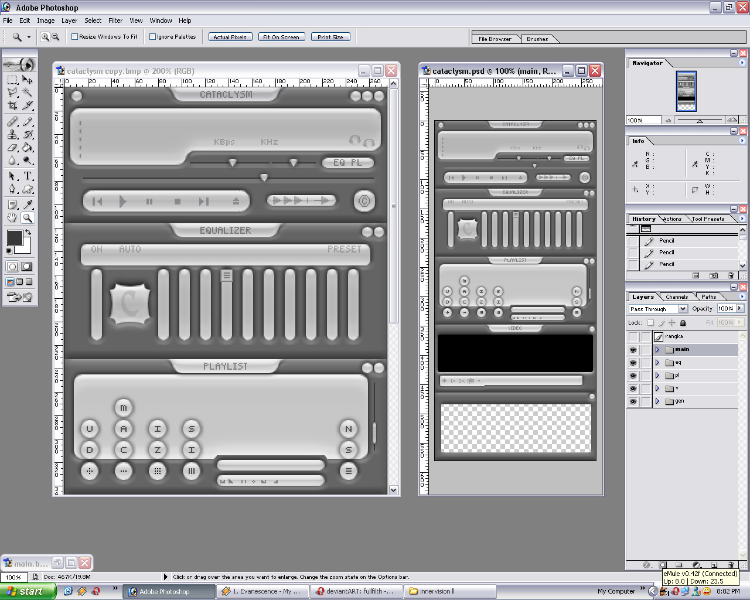Select the Notes tool
The width and height of the screenshot is (750, 600).
(12, 204)
